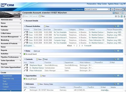Image resolution: width=126 pixels, height=94 pixels.
Task: Open E-Mail Inbox in the navigation
Action: tap(11, 33)
